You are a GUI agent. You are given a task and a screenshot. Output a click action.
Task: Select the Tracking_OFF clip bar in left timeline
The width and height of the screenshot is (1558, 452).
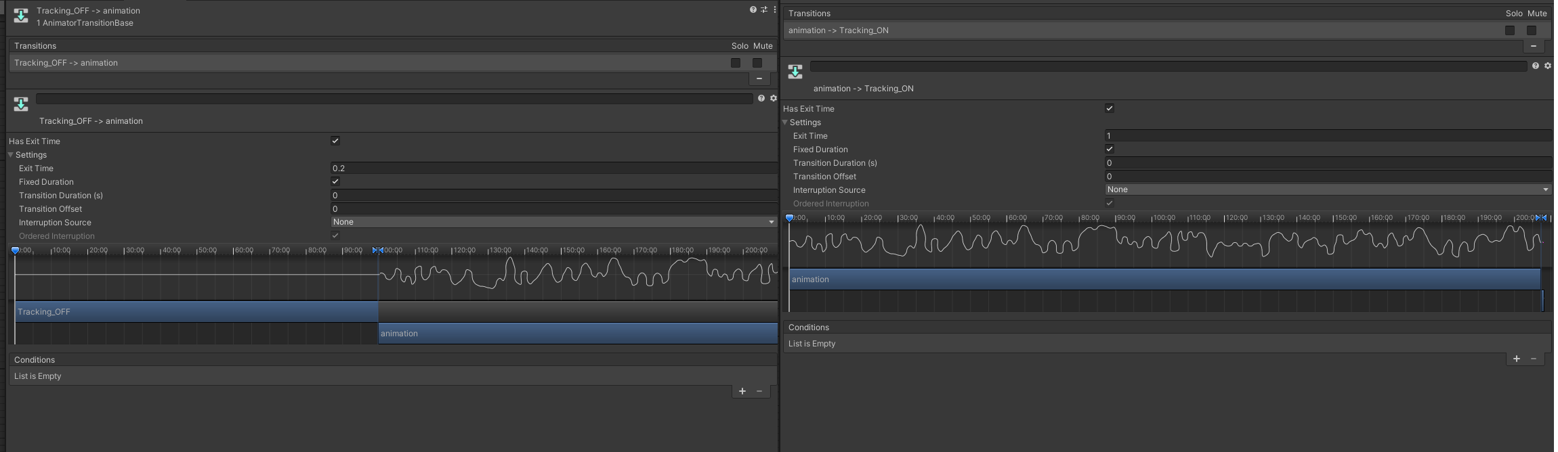[196, 312]
